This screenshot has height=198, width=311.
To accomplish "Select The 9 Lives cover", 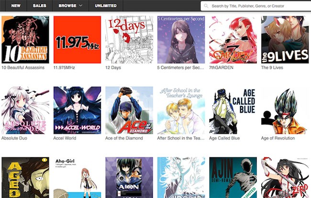I will (284, 39).
